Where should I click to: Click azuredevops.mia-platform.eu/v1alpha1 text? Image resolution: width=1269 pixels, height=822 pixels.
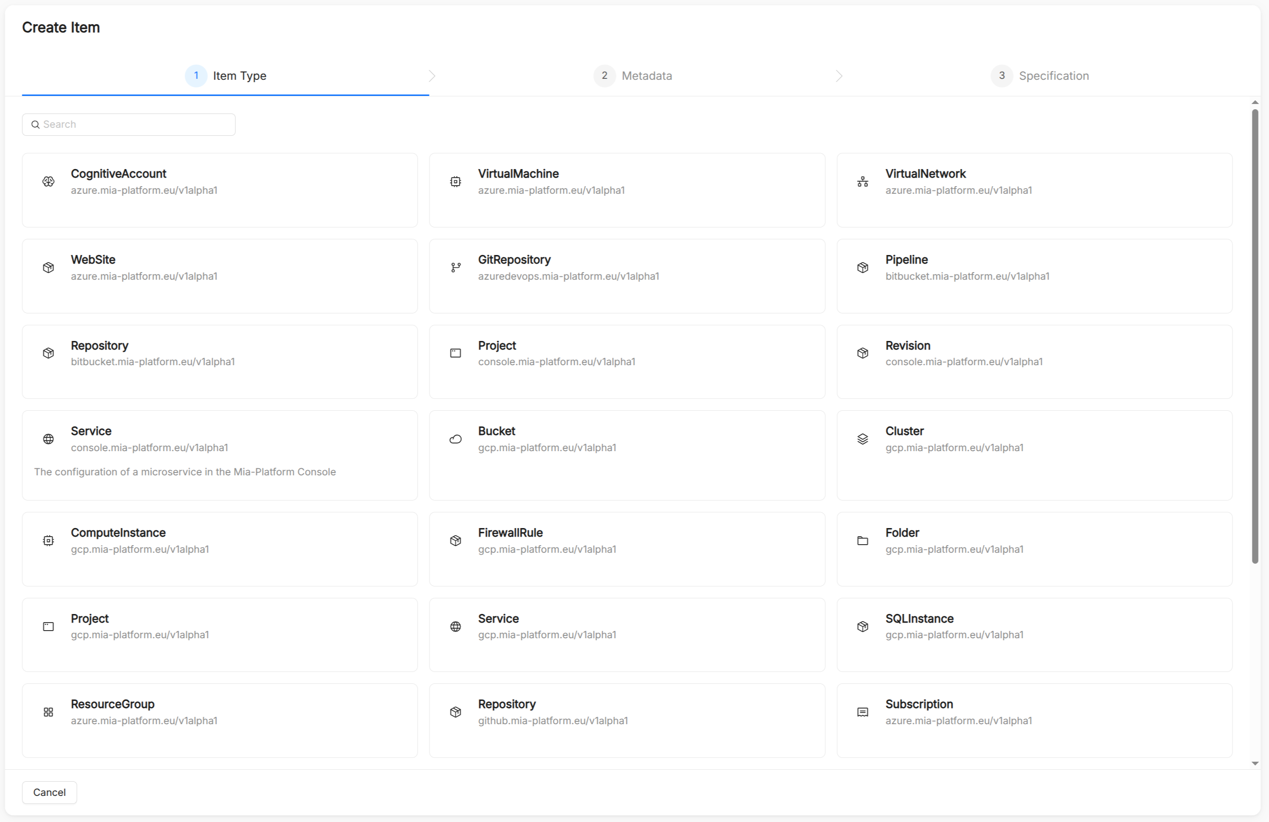(569, 276)
